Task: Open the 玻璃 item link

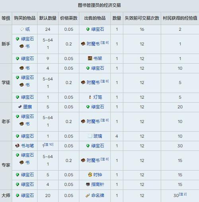Action: pos(98,136)
